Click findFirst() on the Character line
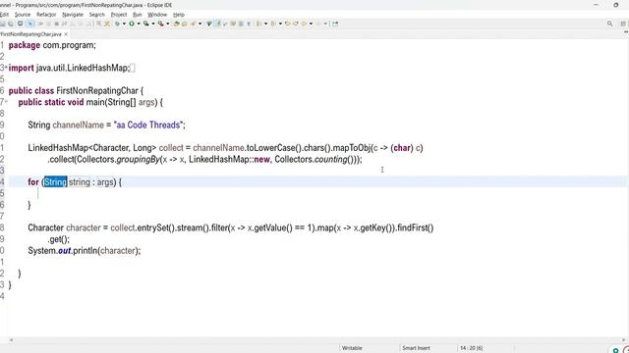The image size is (629, 353). [416, 227]
